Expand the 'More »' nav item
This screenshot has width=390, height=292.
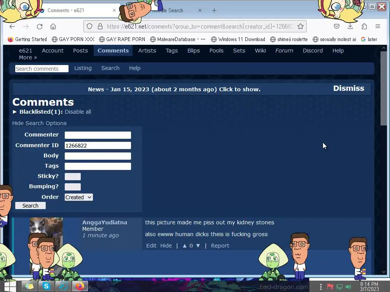[28, 57]
